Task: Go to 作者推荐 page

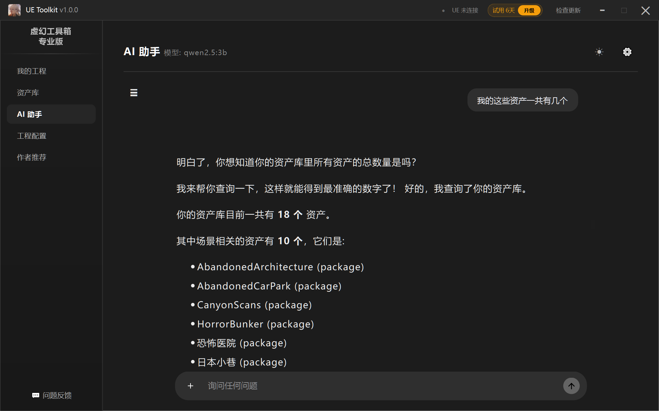Action: [32, 158]
